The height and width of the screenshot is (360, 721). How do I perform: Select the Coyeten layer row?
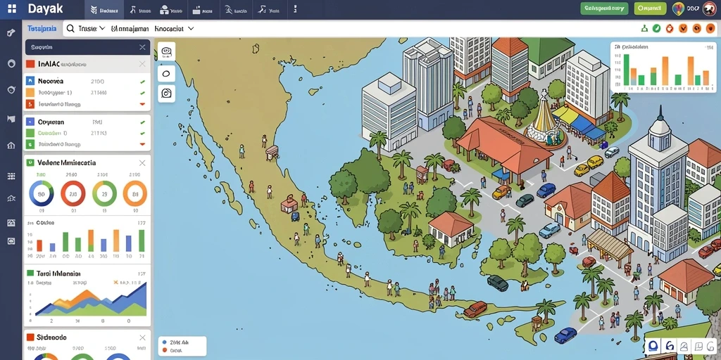pos(87,122)
